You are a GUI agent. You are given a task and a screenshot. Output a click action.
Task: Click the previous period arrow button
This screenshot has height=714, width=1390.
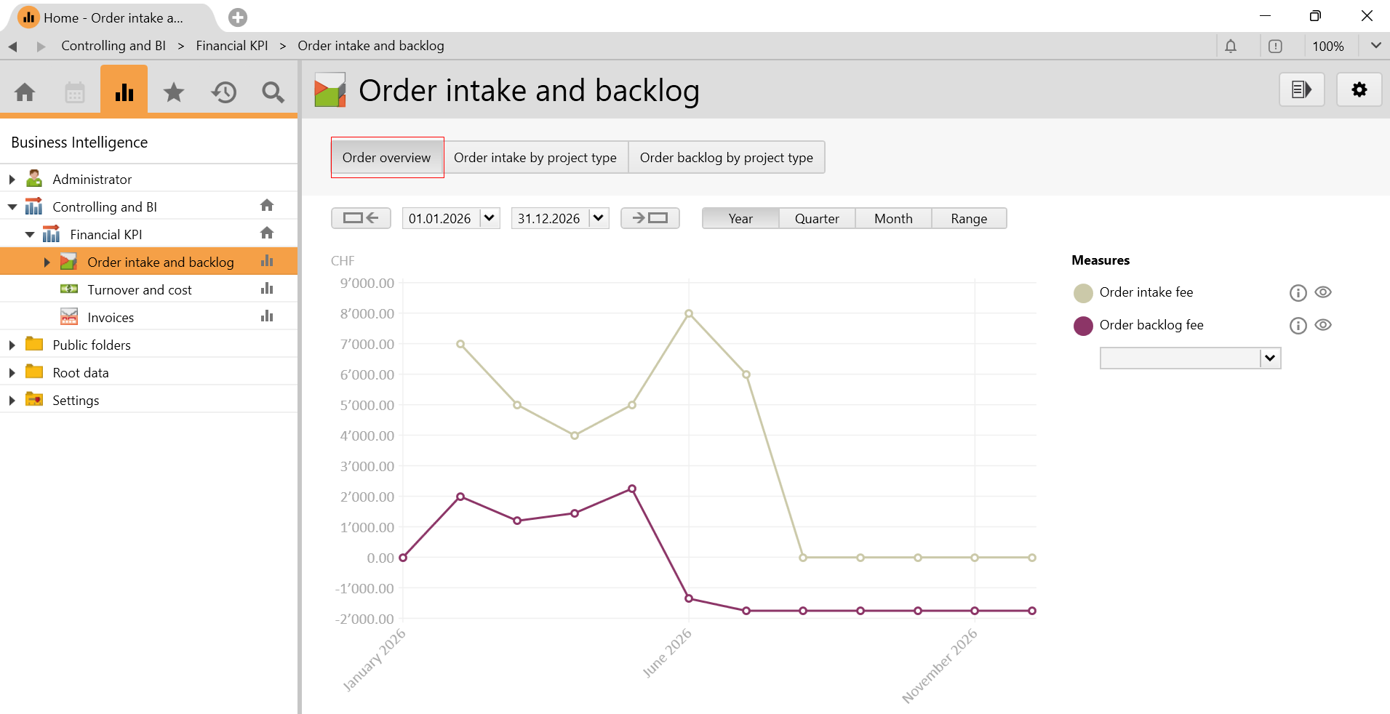[361, 218]
